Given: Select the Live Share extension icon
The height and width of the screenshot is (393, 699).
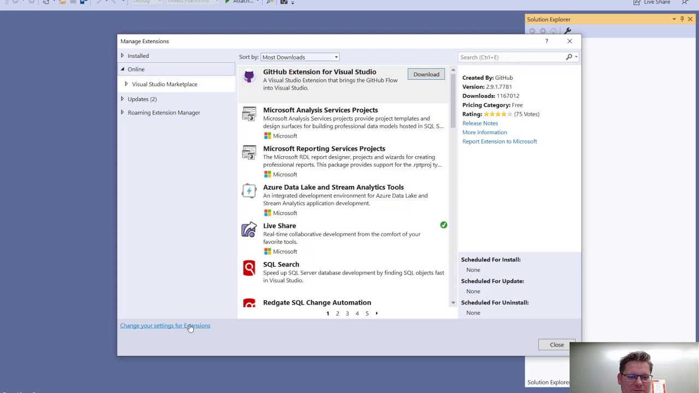Looking at the screenshot, I should click(x=249, y=229).
